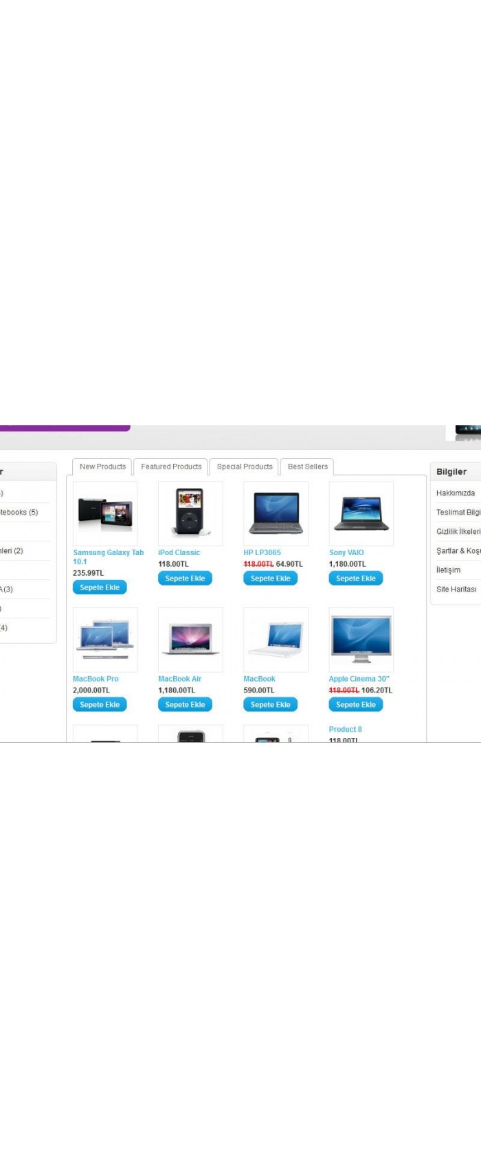This screenshot has height=1168, width=481.
Task: Open Gizlilik İlkeleri link
Action: (458, 532)
